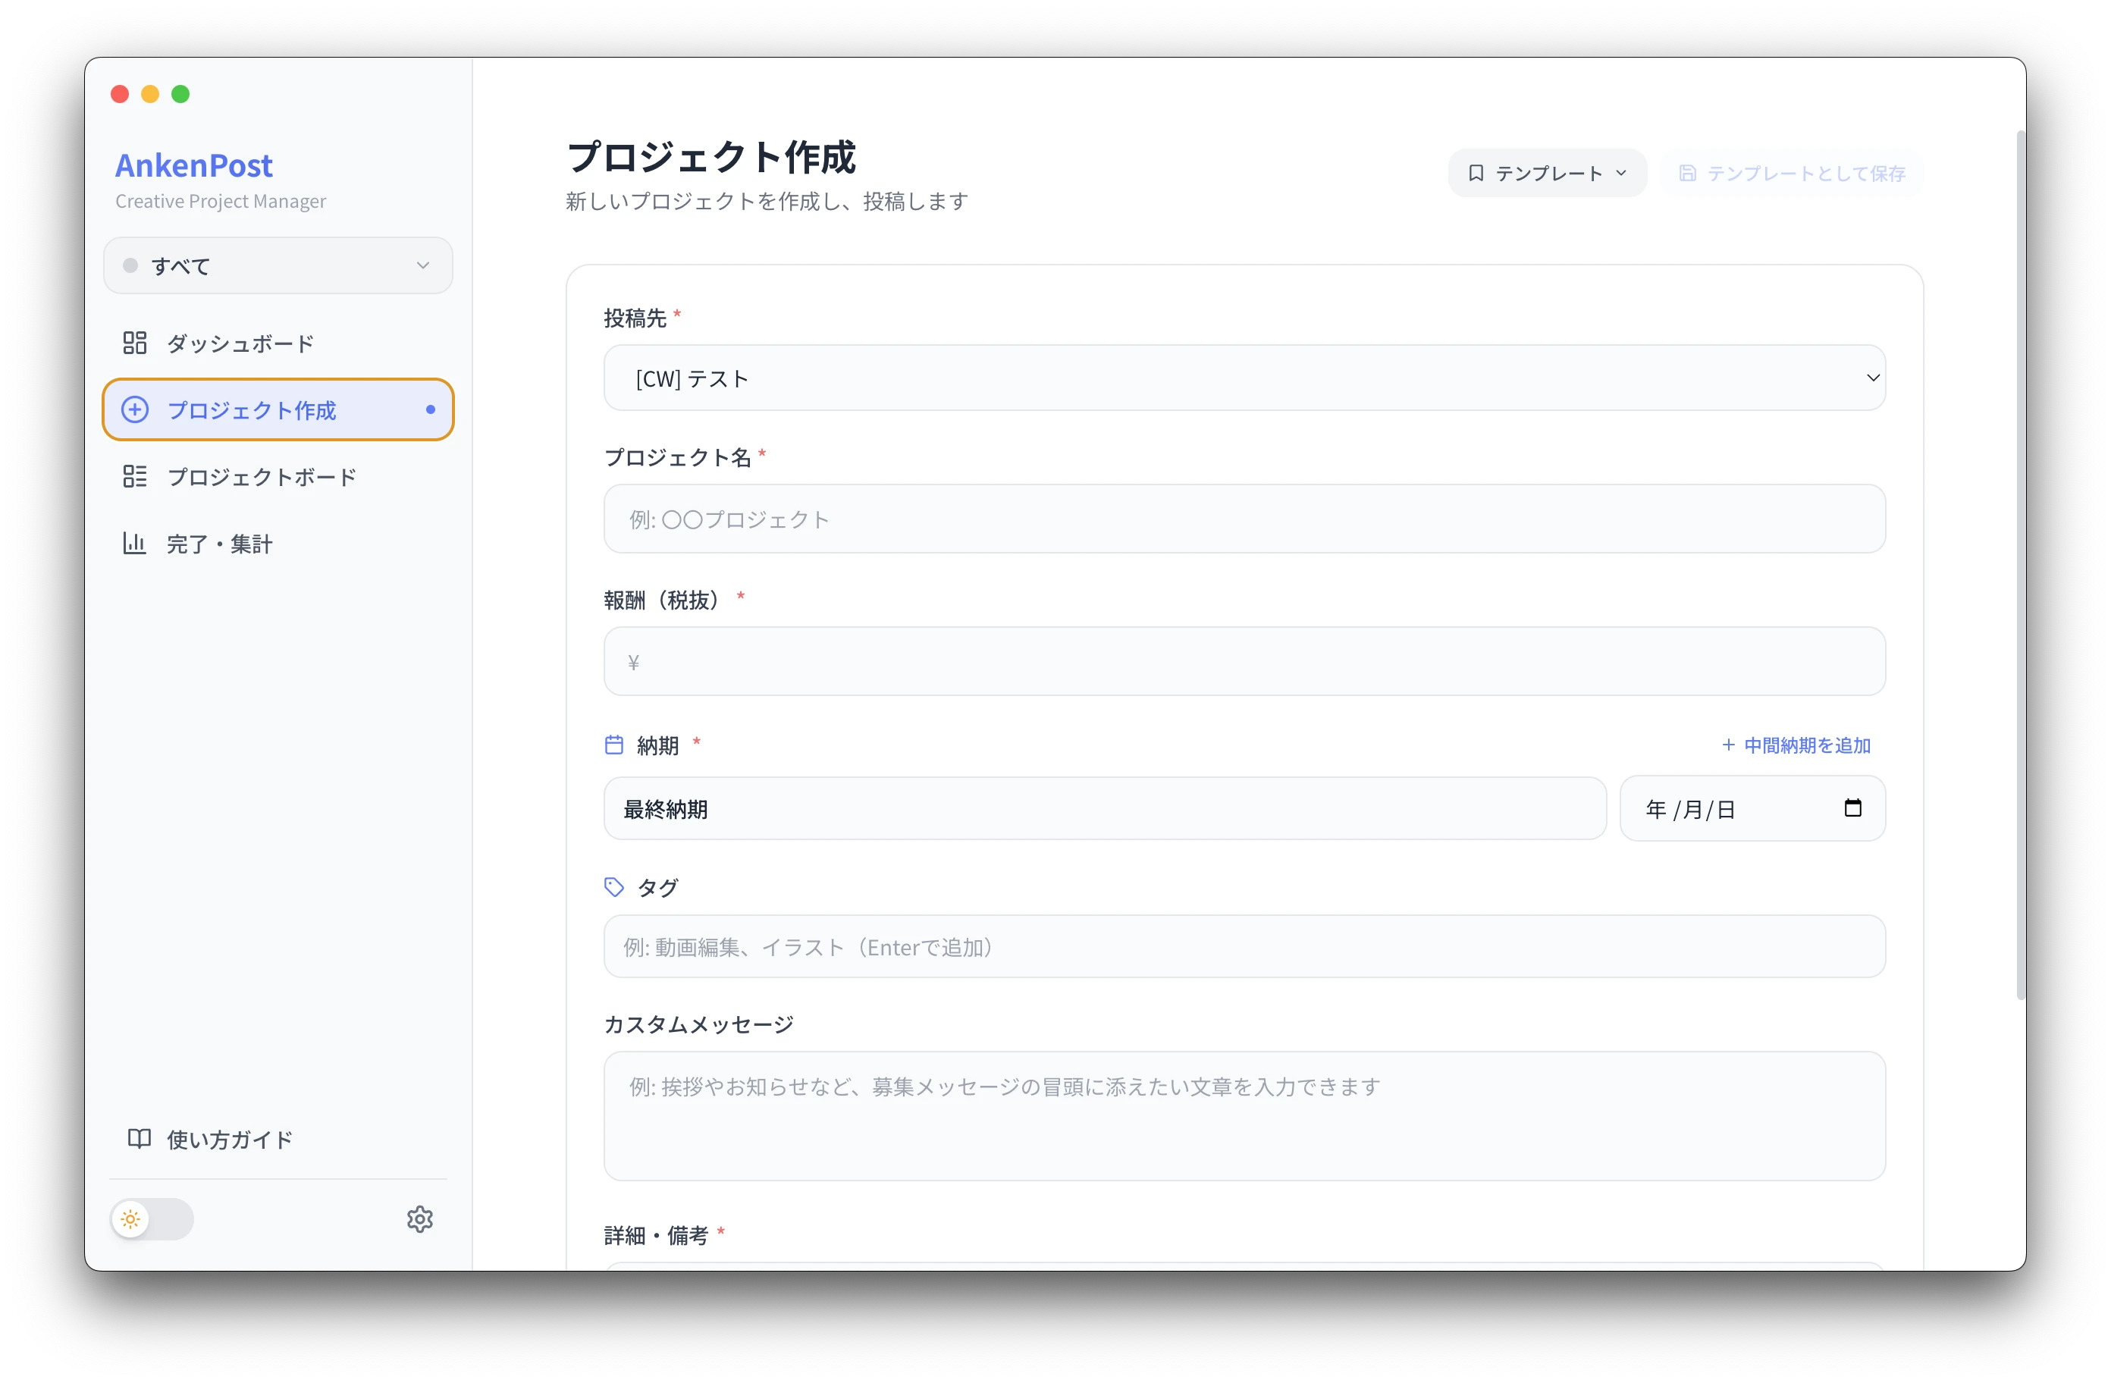The height and width of the screenshot is (1383, 2111).
Task: Click the 詳細・備考 label
Action: click(655, 1235)
